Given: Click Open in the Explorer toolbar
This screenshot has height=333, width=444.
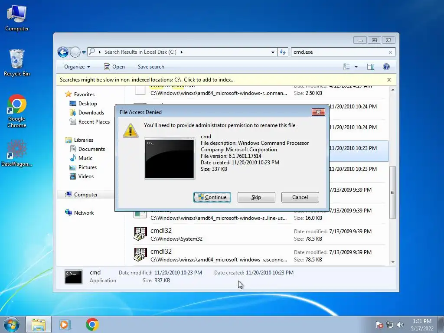Looking at the screenshot, I should (114, 67).
